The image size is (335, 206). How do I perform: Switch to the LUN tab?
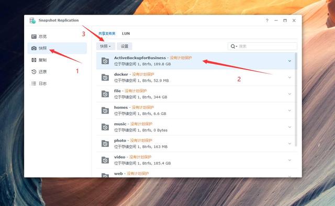point(126,33)
